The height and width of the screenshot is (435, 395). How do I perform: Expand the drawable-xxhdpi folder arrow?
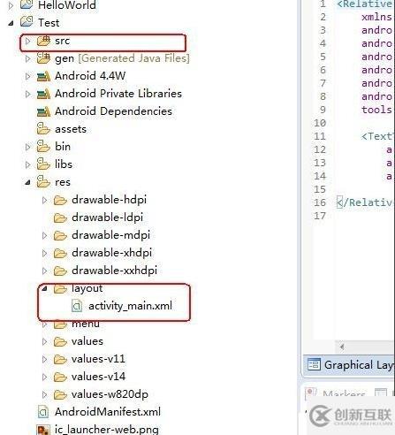(44, 271)
